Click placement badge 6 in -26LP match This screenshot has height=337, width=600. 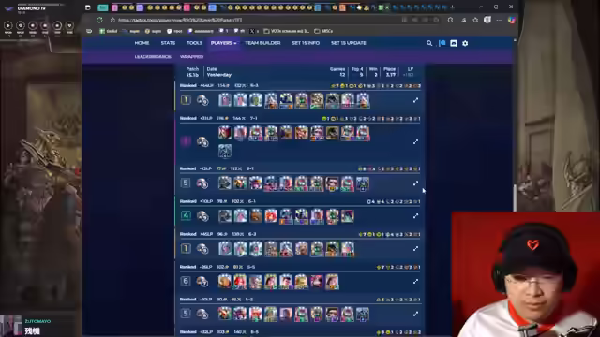pos(186,281)
